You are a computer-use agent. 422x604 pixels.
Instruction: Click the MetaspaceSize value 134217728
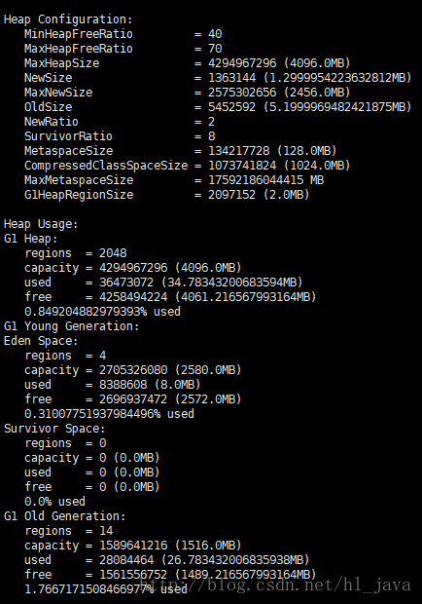tap(238, 151)
